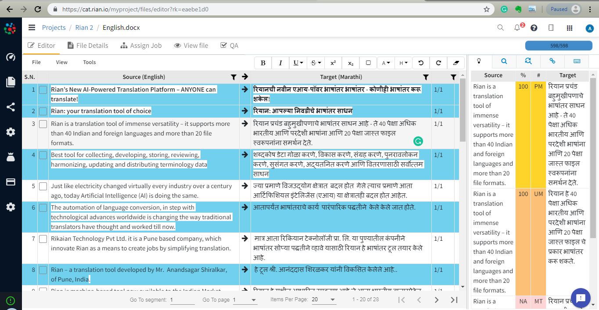Open the Tools menu

[x=90, y=62]
